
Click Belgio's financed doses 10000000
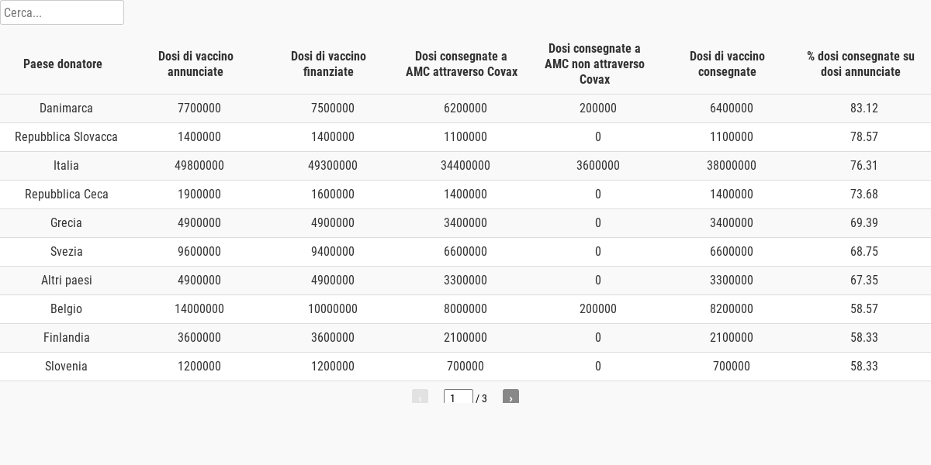(333, 309)
